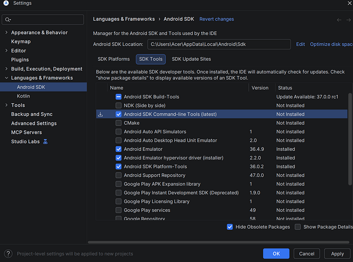Navigate forward with the right arrow
Viewport: 353px width, 262px height.
click(348, 20)
